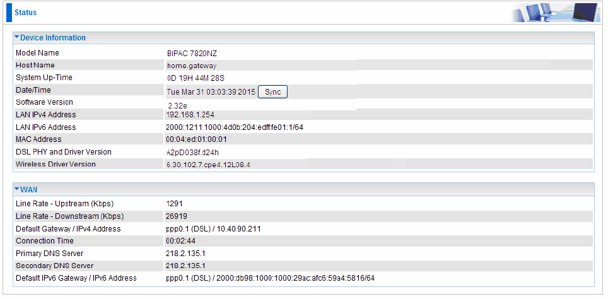The width and height of the screenshot is (608, 299).
Task: Collapse the Device Information section arrow
Action: pyautogui.click(x=16, y=37)
